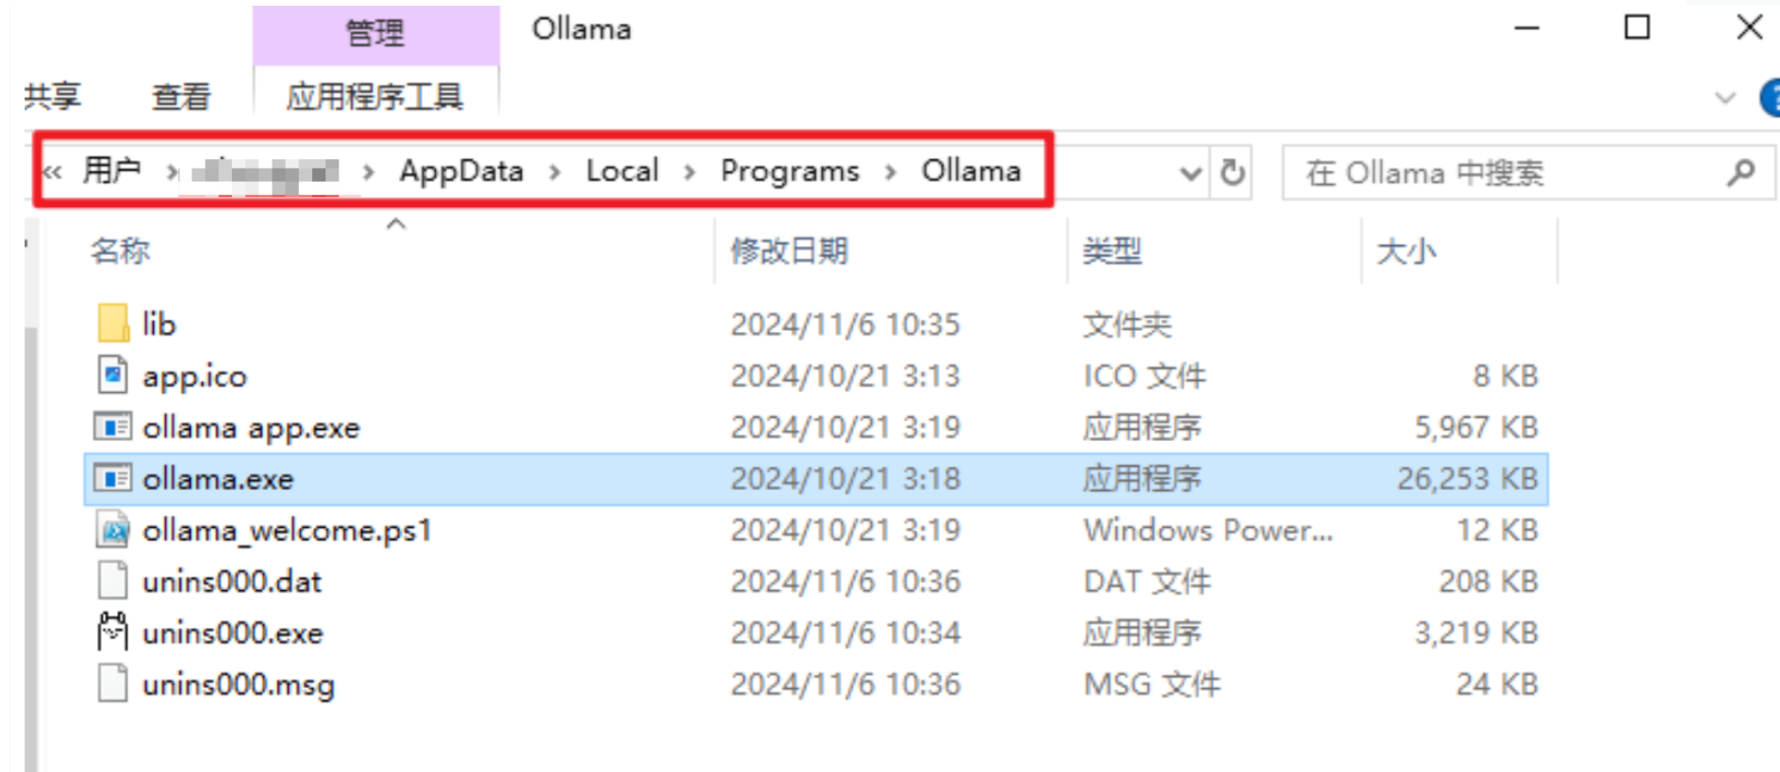Screen dimensions: 1780x772
Task: Open the lib folder icon
Action: [x=113, y=323]
